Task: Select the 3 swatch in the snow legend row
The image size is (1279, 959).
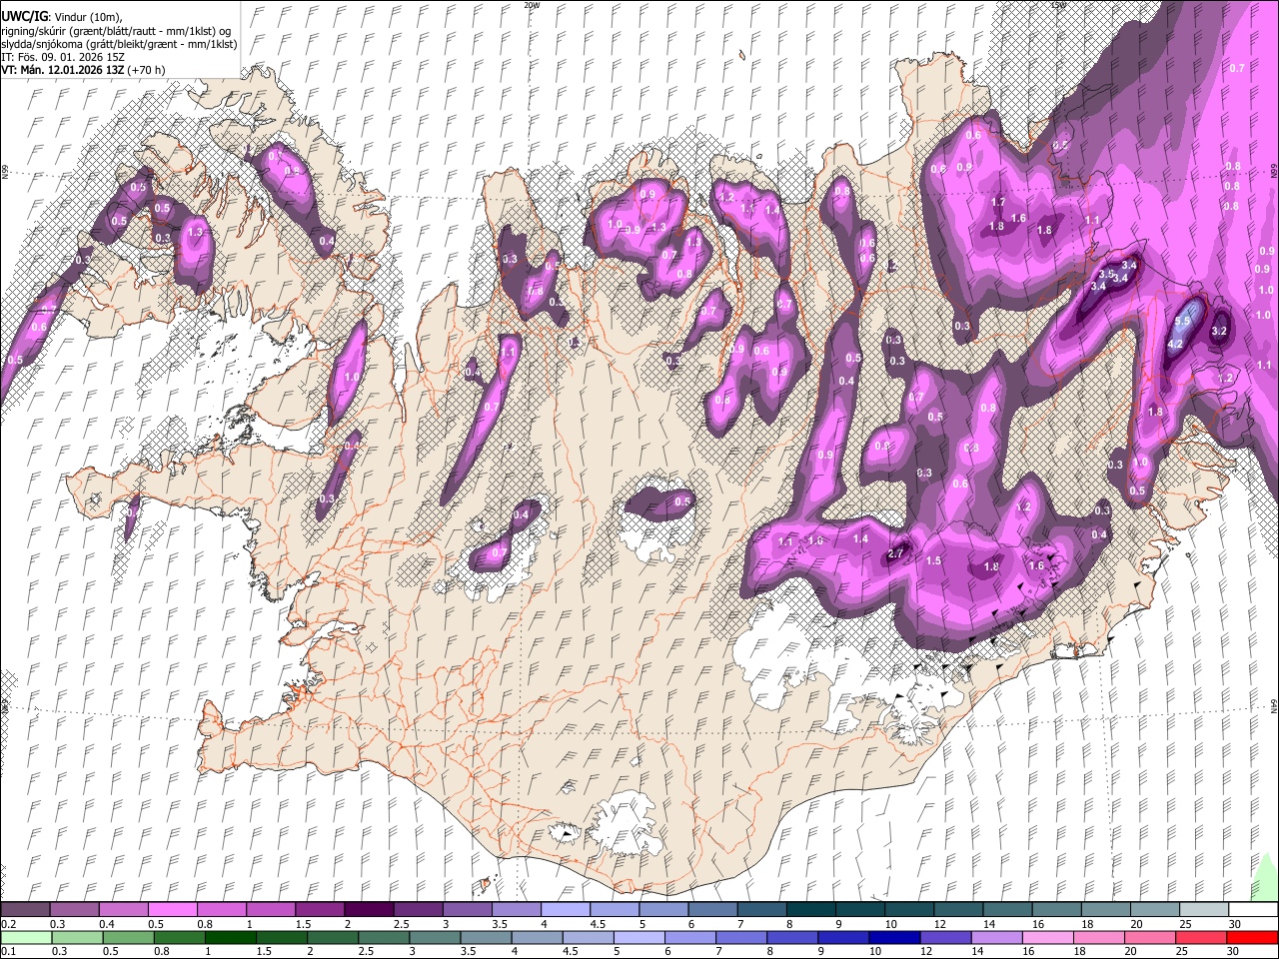Action: [467, 910]
